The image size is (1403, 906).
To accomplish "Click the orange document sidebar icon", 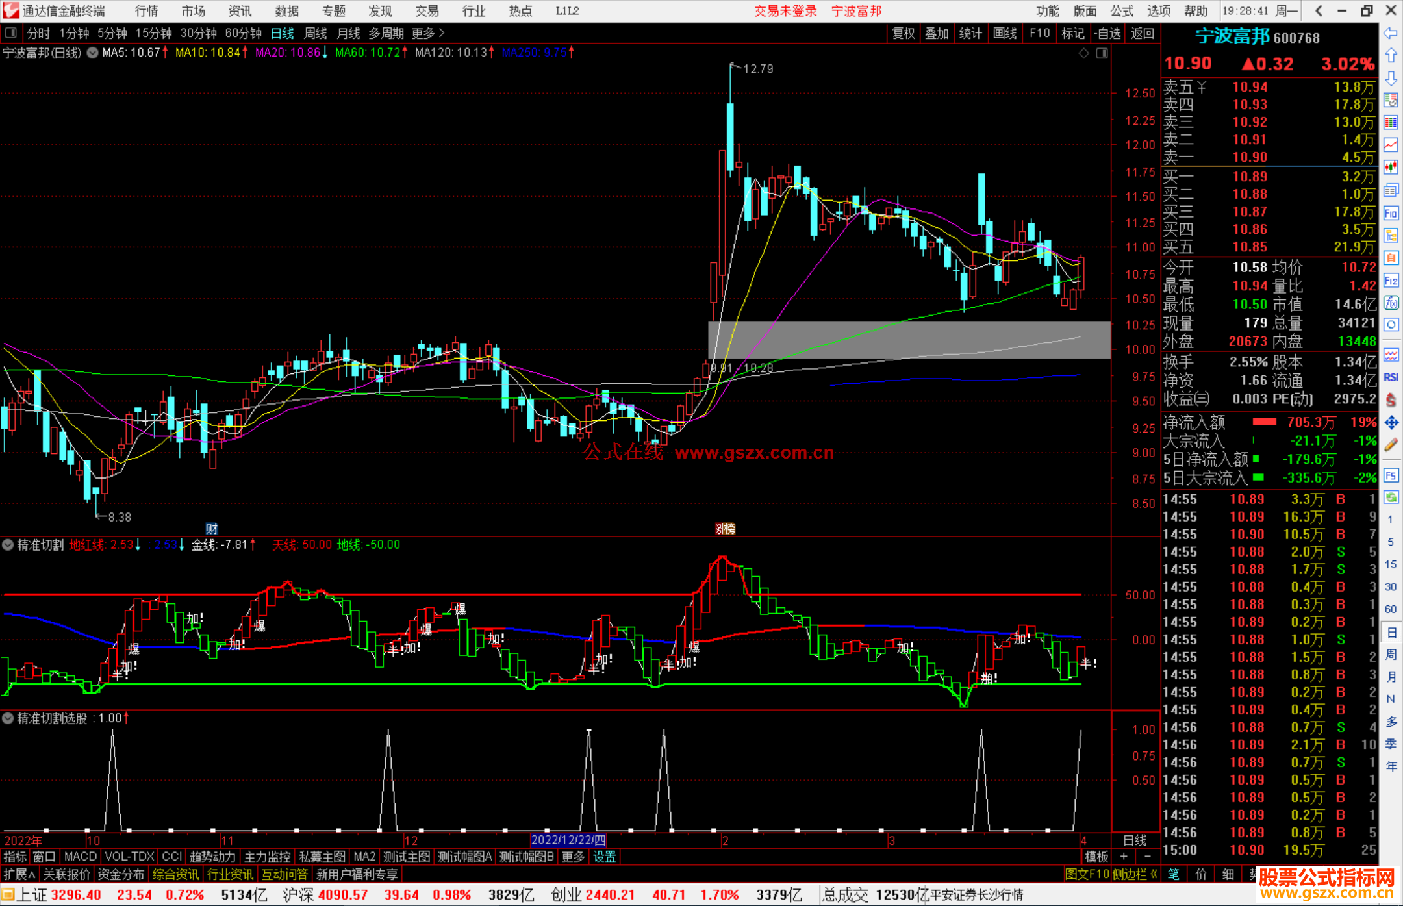I will [x=1391, y=258].
